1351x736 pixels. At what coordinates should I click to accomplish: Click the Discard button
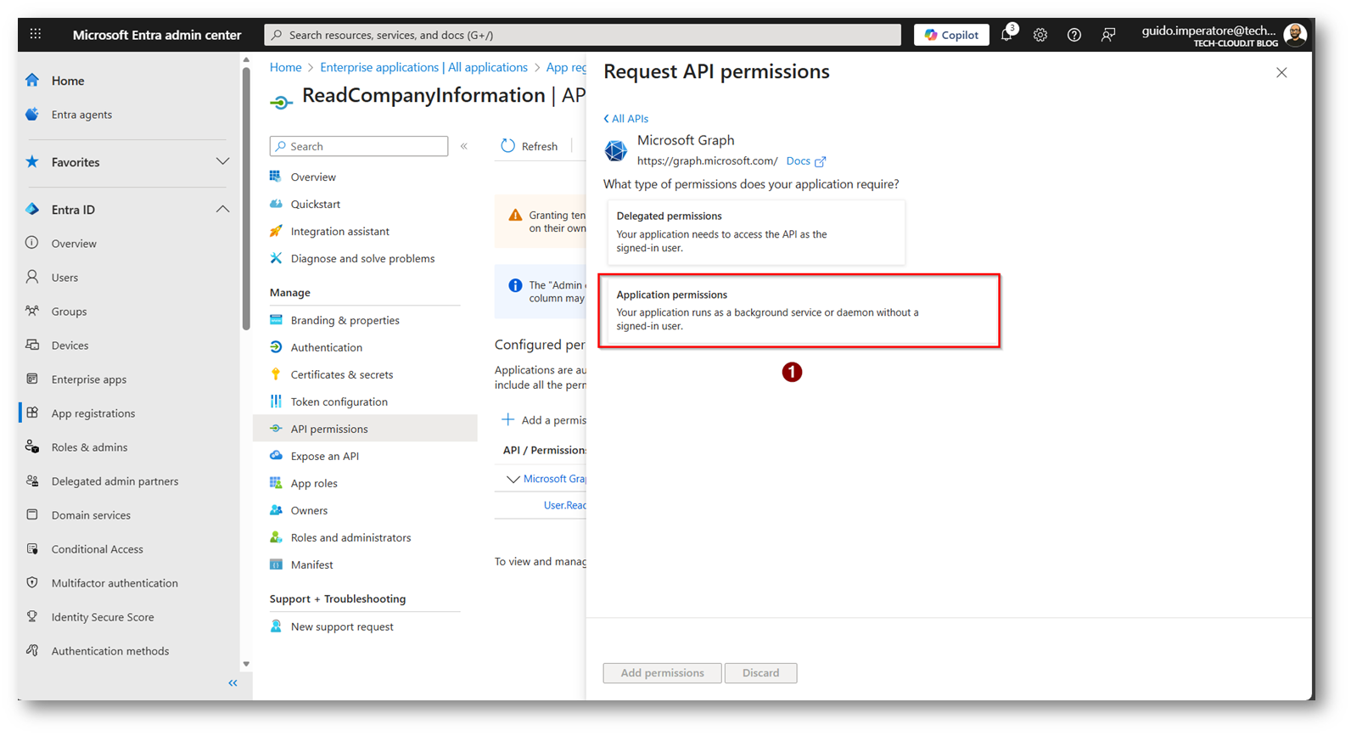coord(760,673)
